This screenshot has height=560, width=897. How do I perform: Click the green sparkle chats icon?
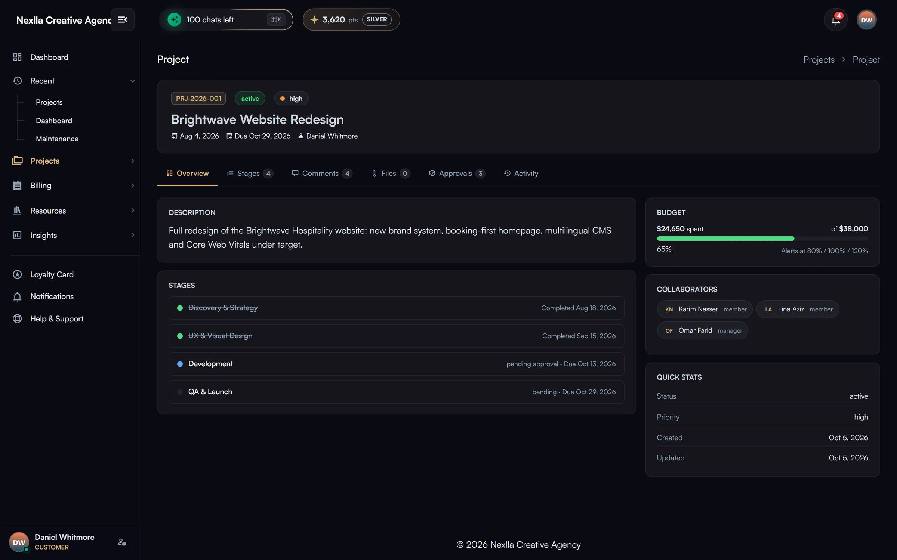174,19
